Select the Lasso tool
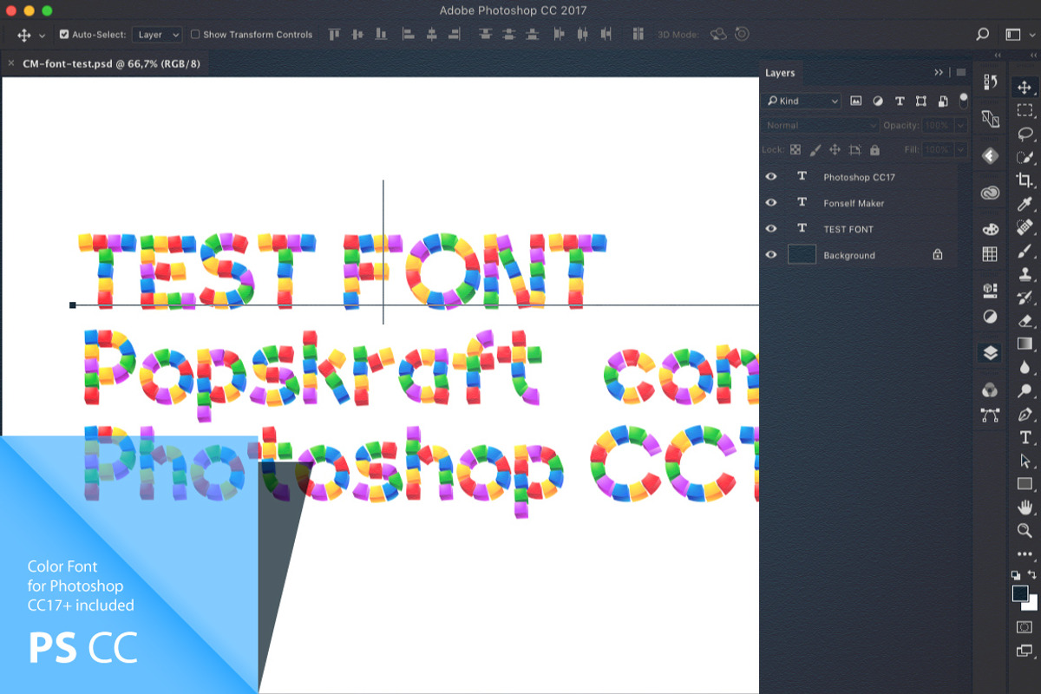 click(1025, 134)
